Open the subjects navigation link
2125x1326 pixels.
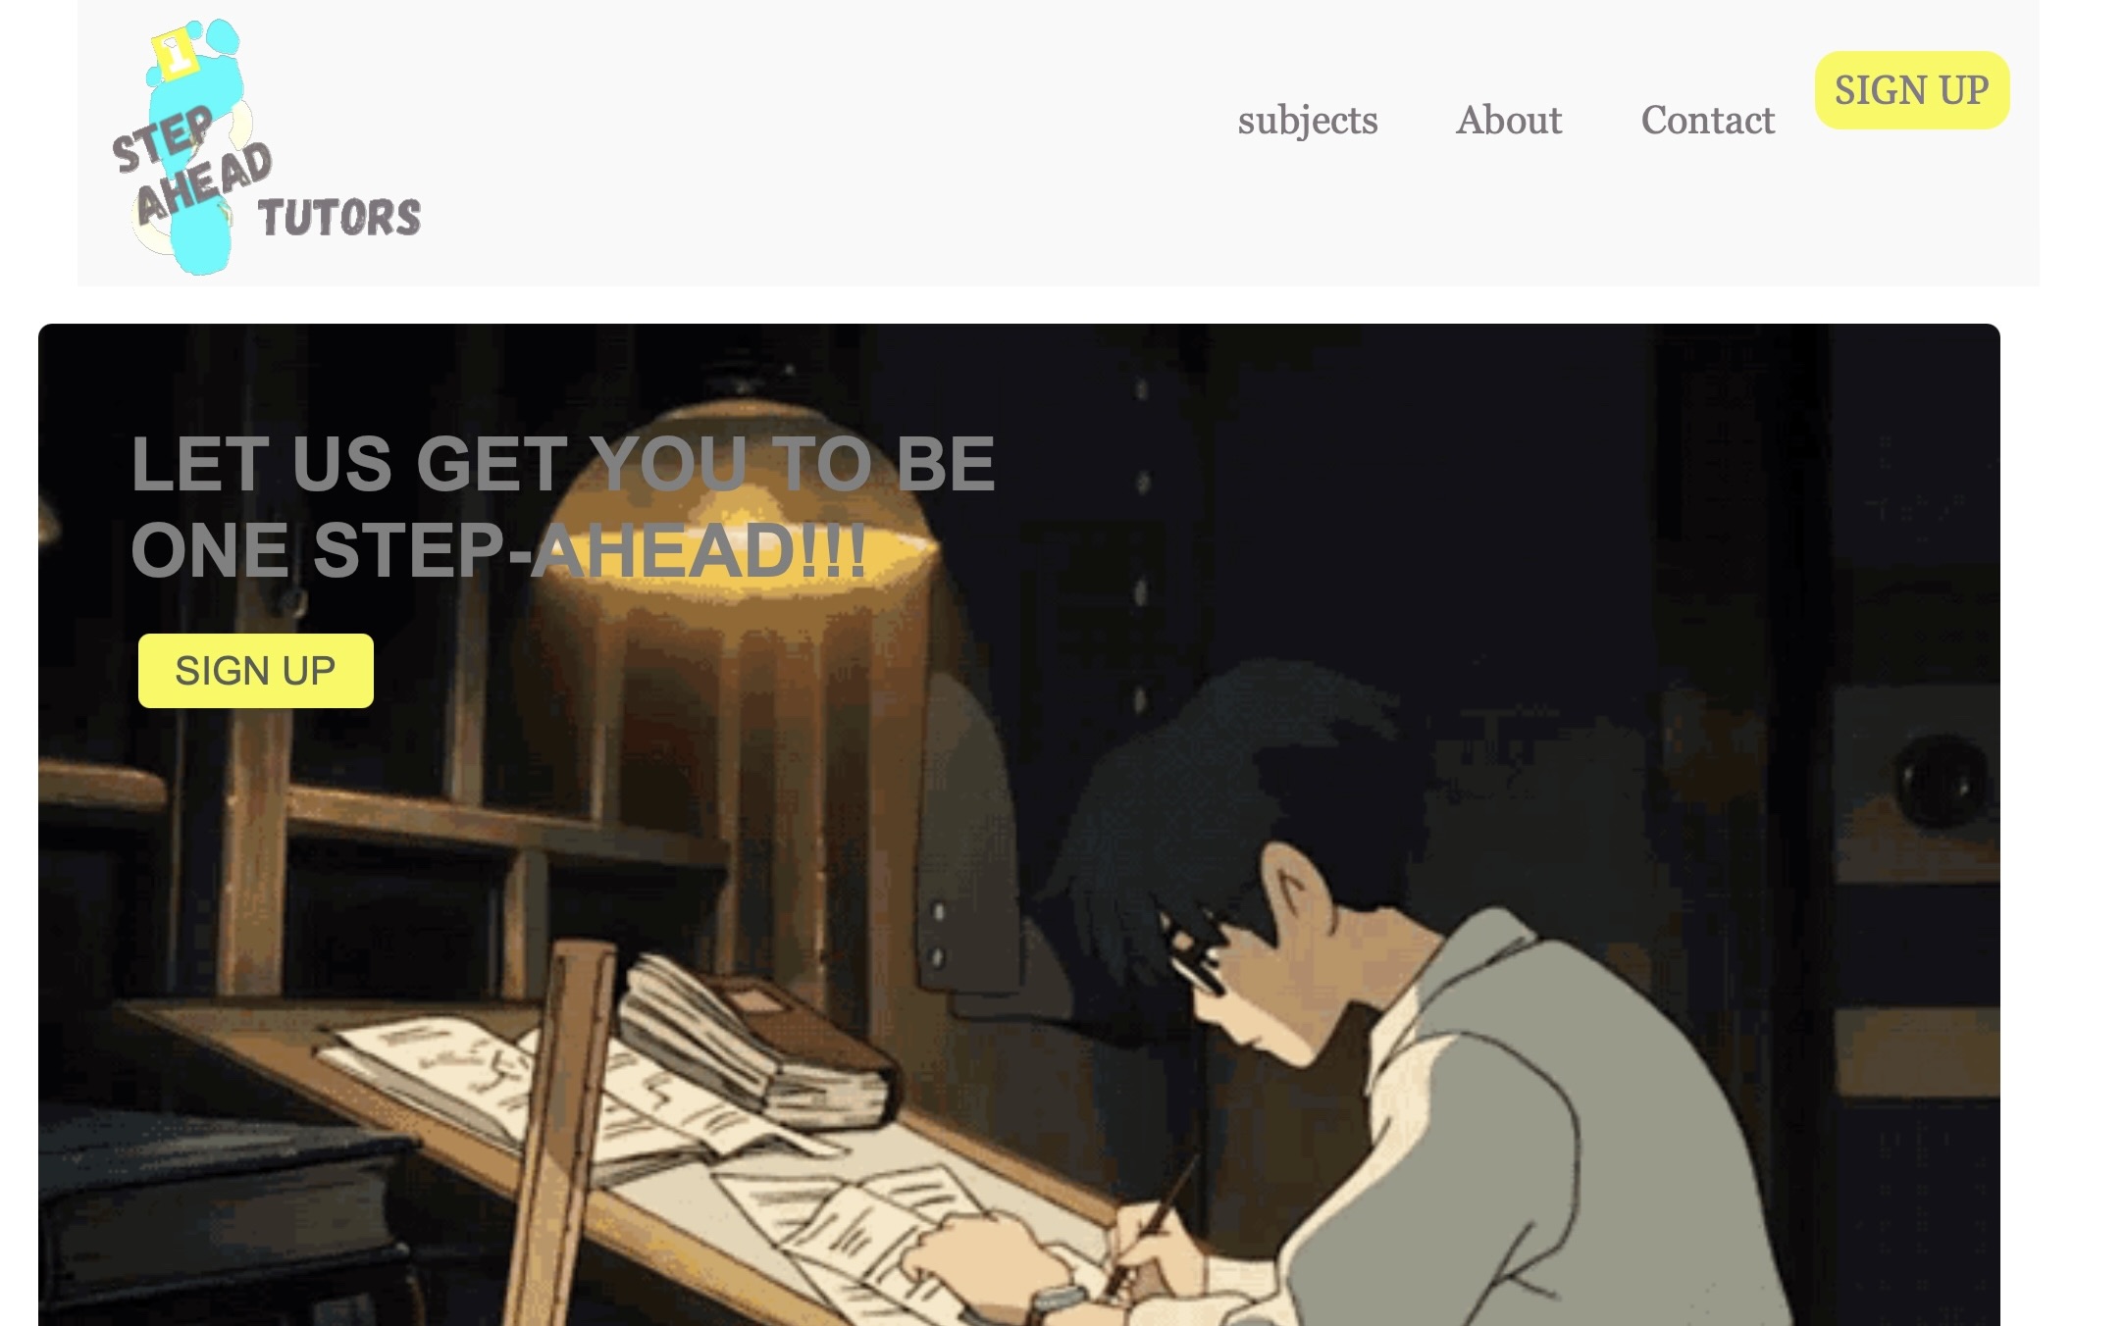[x=1307, y=121]
